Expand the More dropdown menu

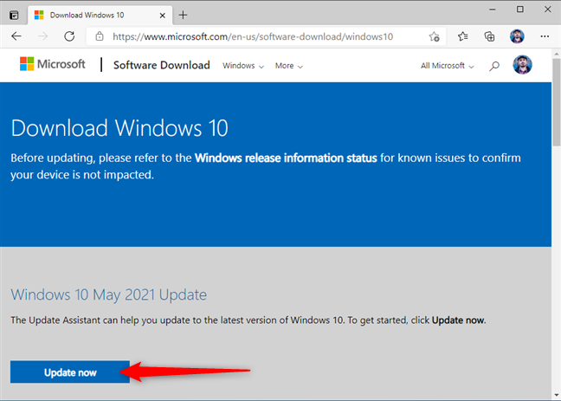coord(288,66)
